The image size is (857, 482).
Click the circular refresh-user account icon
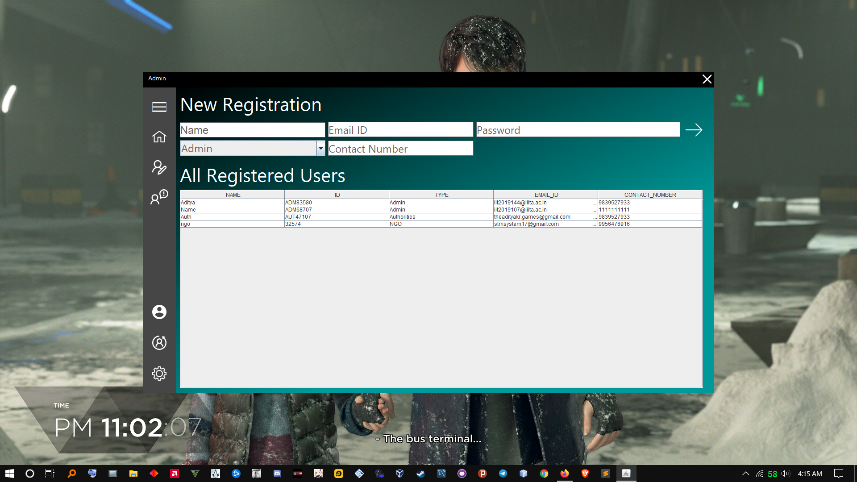pyautogui.click(x=159, y=343)
